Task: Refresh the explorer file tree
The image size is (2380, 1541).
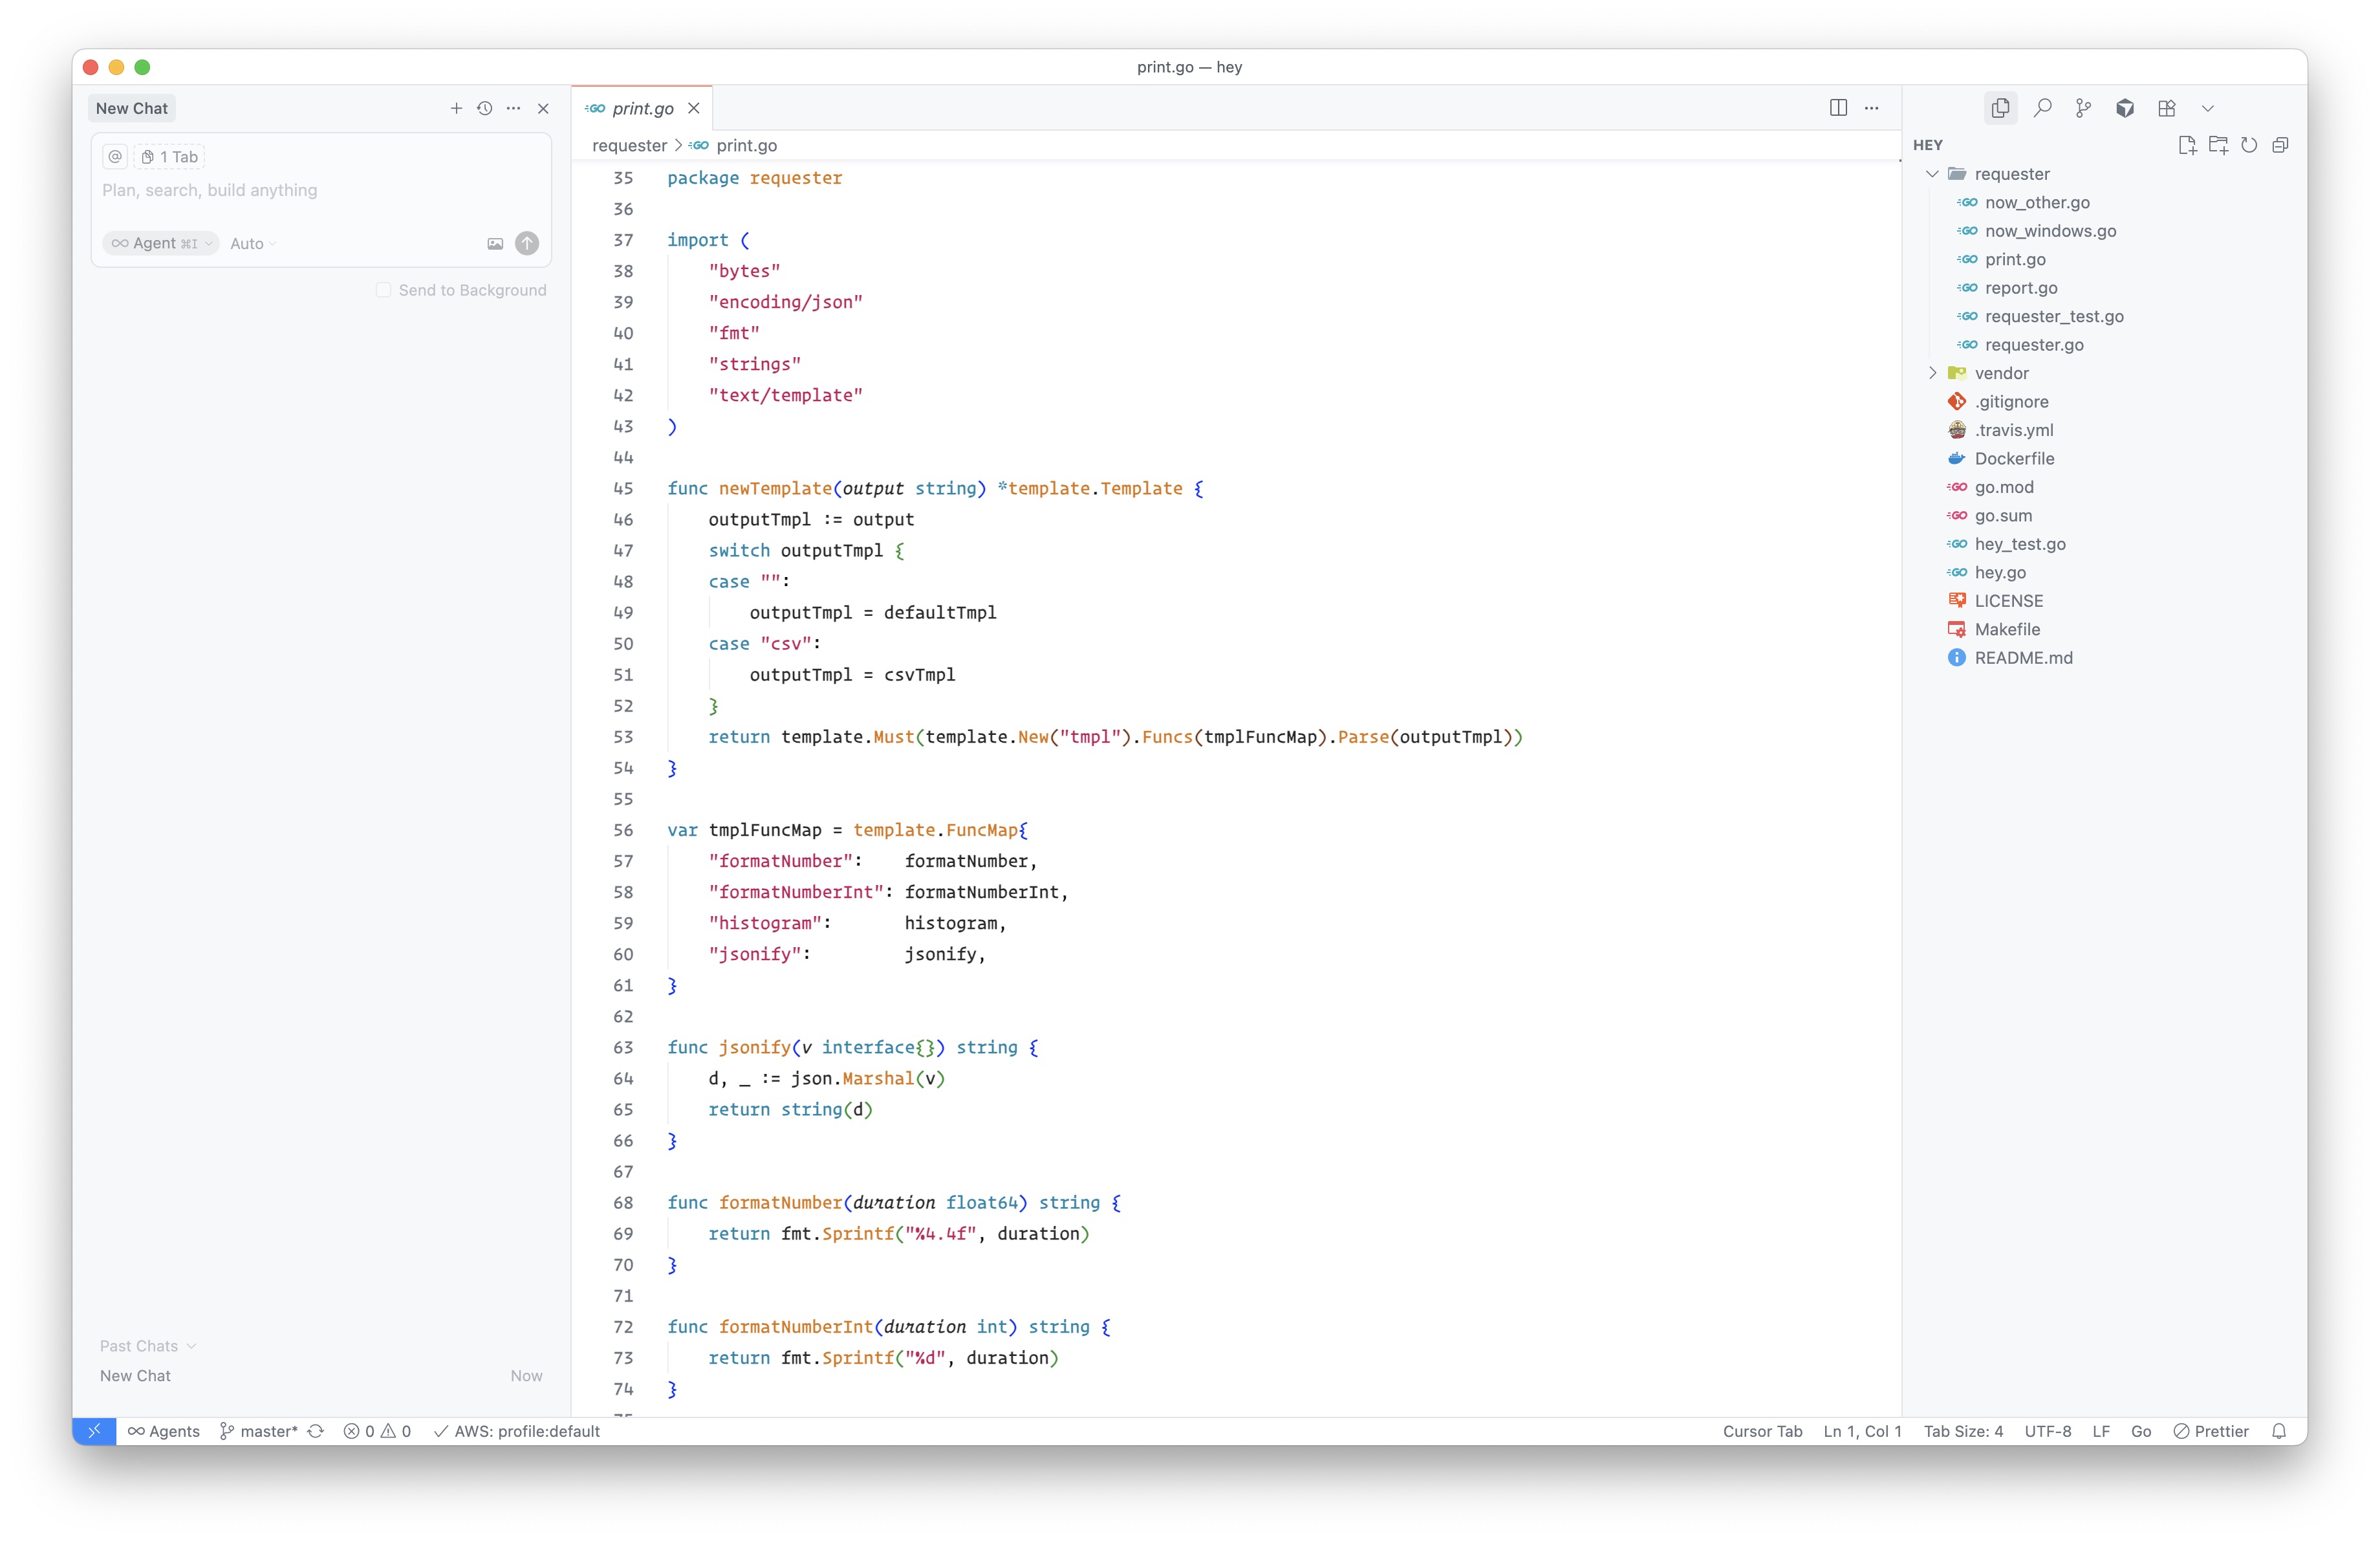Action: [x=2249, y=145]
